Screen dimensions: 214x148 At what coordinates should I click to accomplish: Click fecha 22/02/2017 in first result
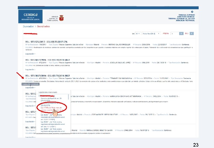coord(162,45)
